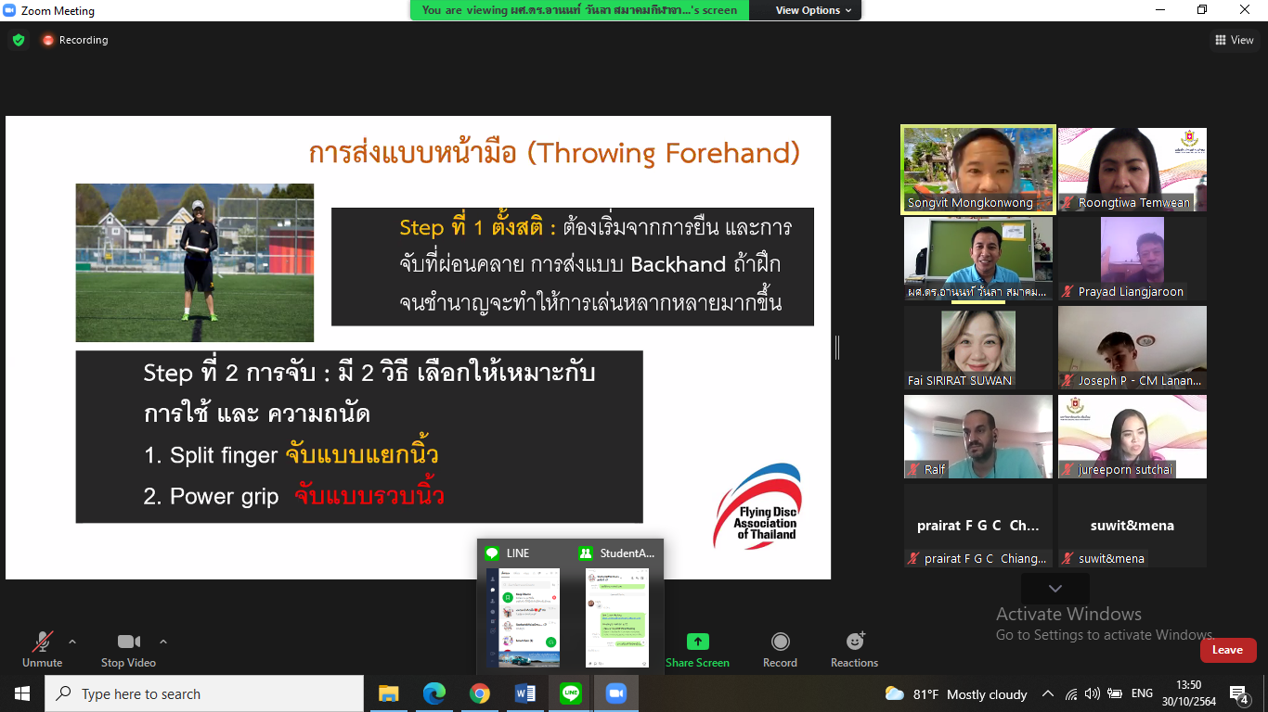Expand audio options arrow beside Unmute
The width and height of the screenshot is (1268, 712).
[72, 642]
